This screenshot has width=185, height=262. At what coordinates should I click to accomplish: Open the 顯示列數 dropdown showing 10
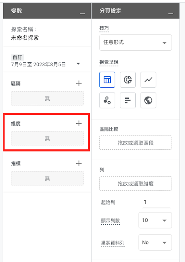[x=155, y=220]
